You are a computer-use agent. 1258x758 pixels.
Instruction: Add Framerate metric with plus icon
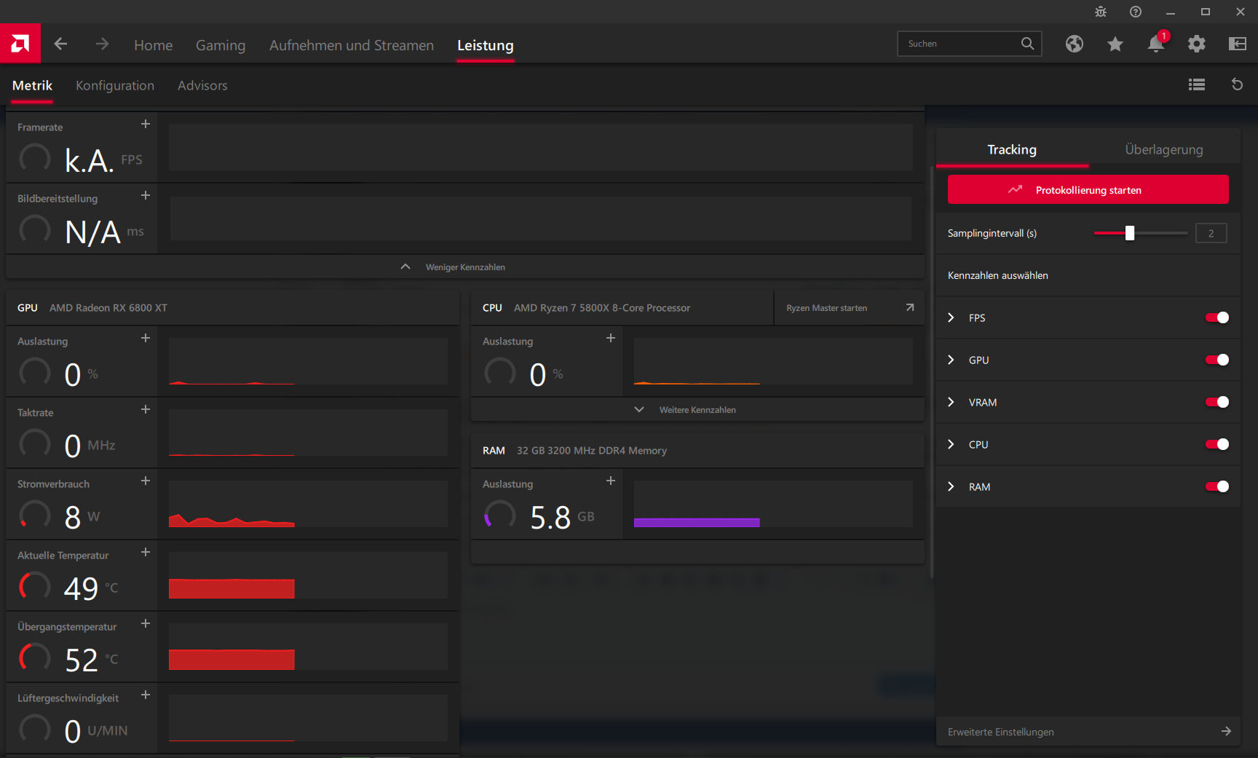(x=146, y=125)
